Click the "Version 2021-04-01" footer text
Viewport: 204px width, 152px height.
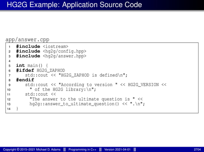[x=117, y=149]
